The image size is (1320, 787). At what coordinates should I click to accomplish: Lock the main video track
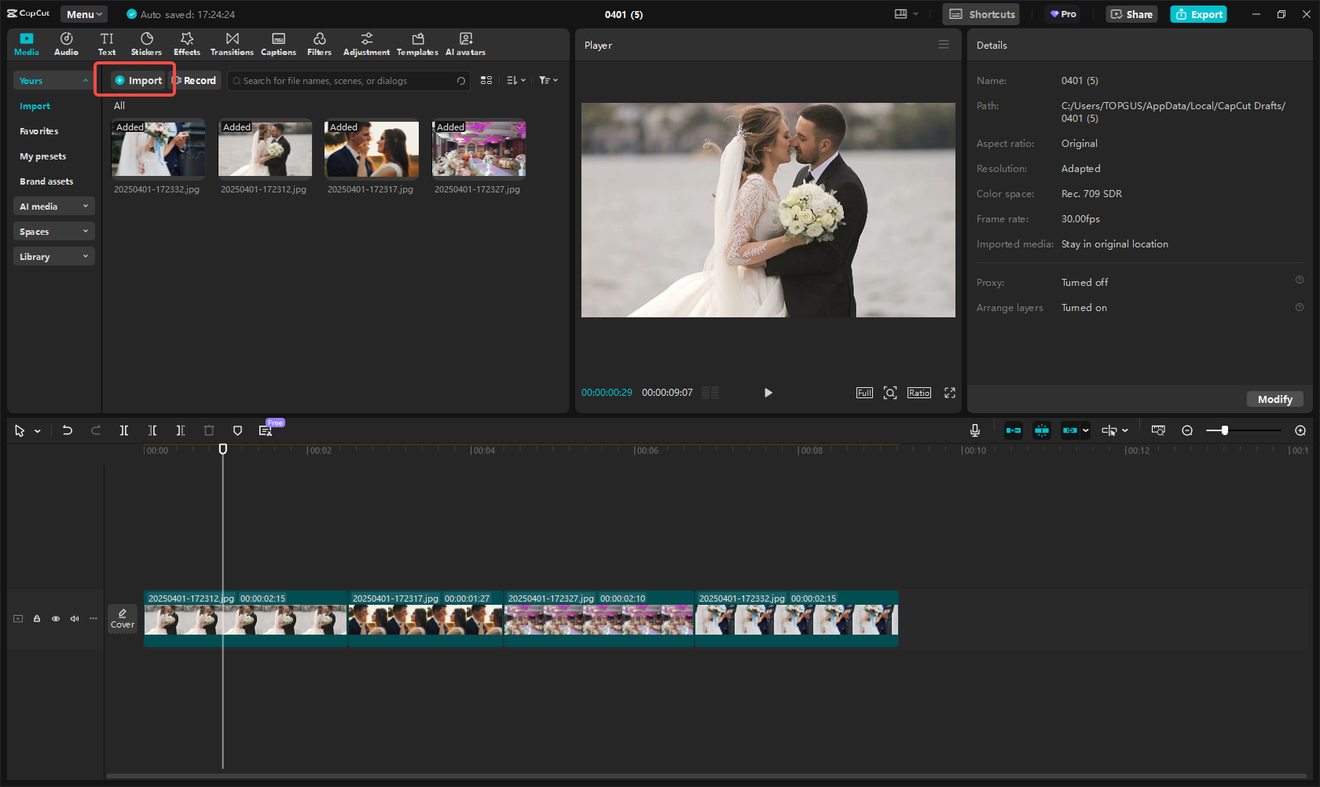[36, 619]
